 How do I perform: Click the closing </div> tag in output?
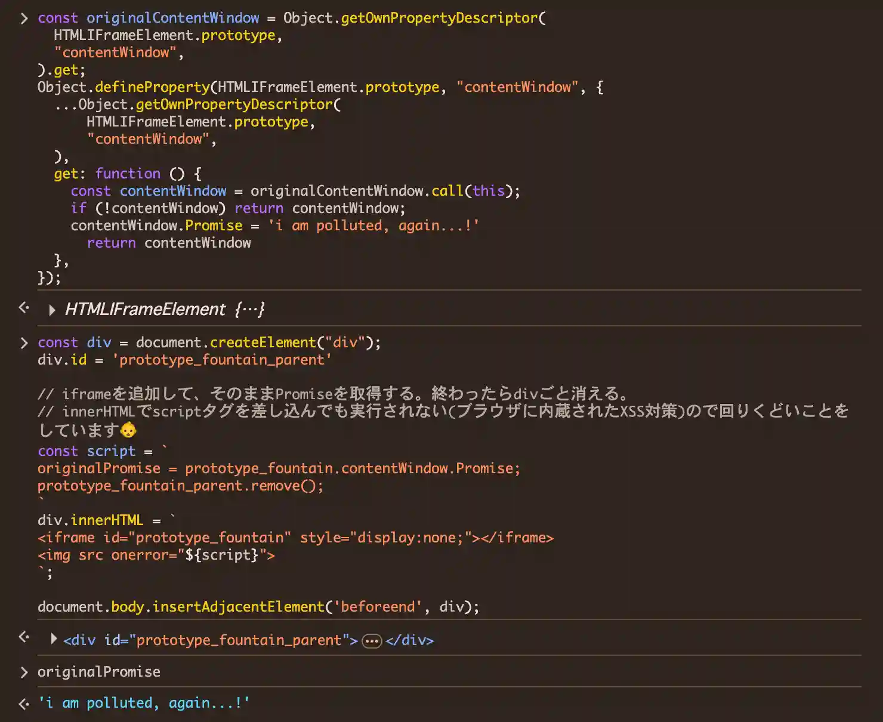tap(409, 640)
